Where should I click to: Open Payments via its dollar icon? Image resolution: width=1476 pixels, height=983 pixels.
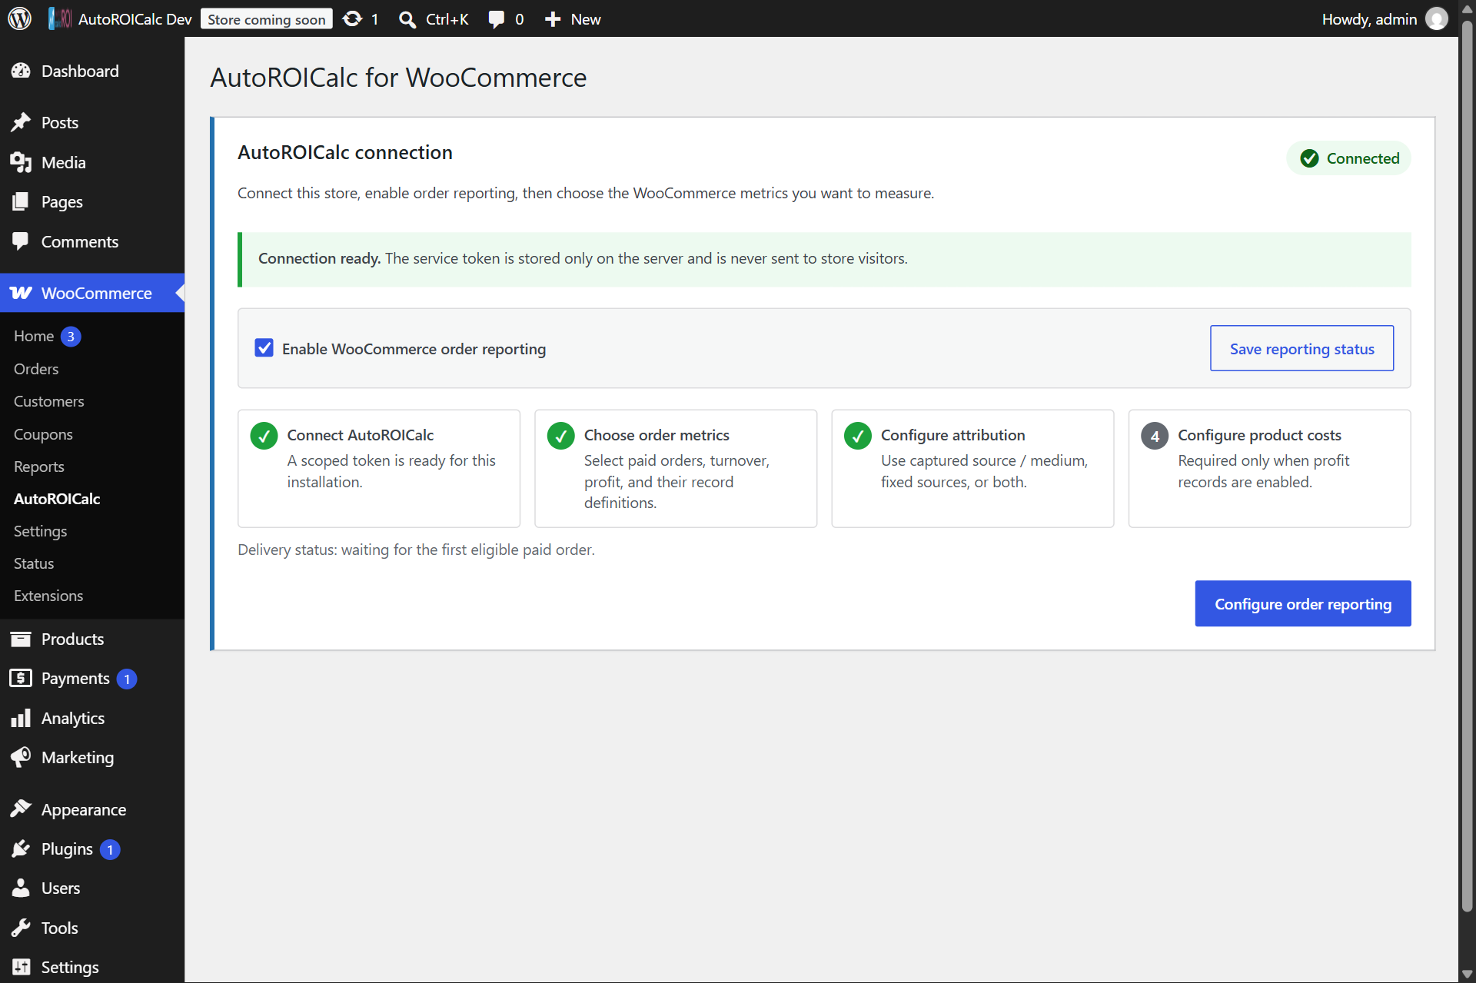[21, 678]
